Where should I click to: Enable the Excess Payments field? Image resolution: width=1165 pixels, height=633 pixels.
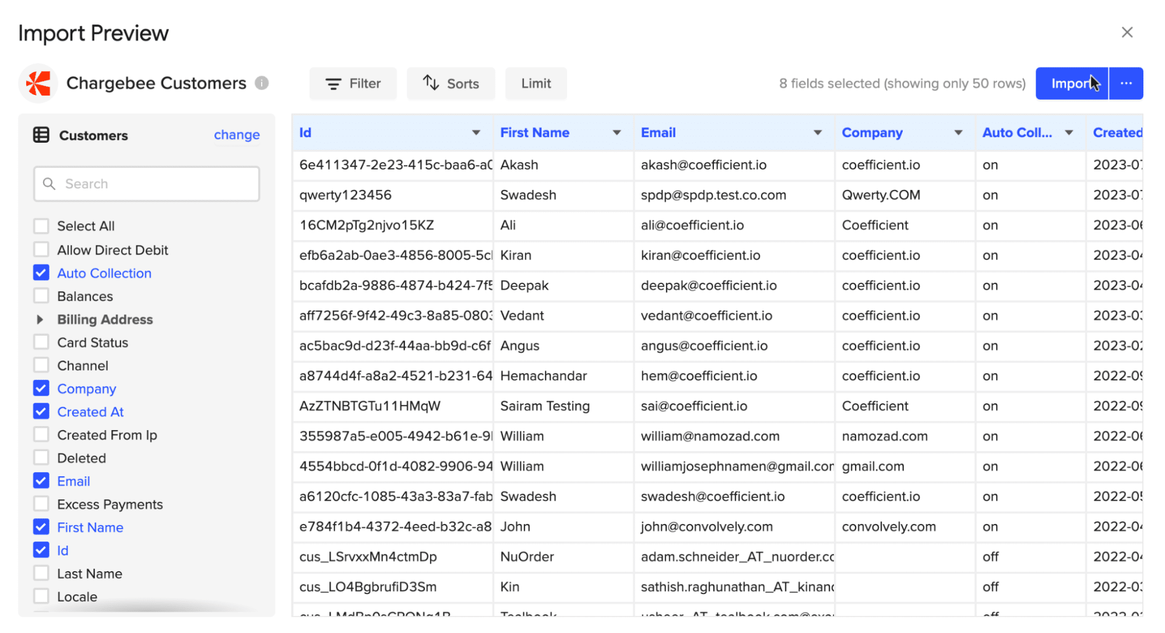[x=41, y=504]
